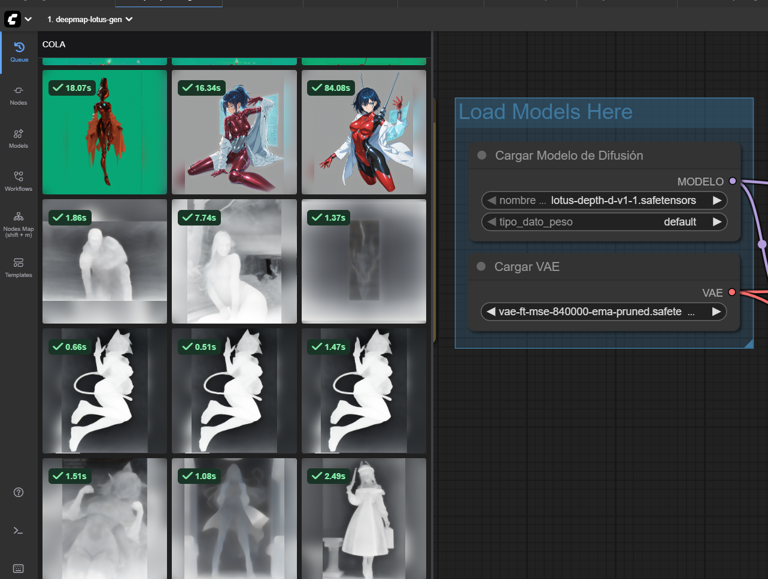Click the MODELO output connector dot
Viewport: 768px width, 579px height.
[x=733, y=181]
